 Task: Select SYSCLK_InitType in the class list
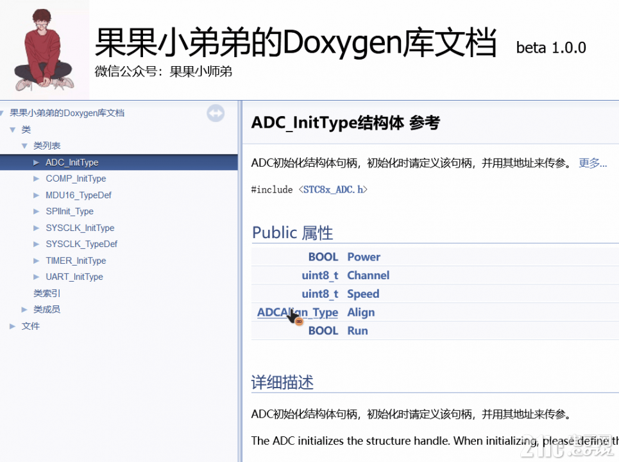tap(80, 228)
